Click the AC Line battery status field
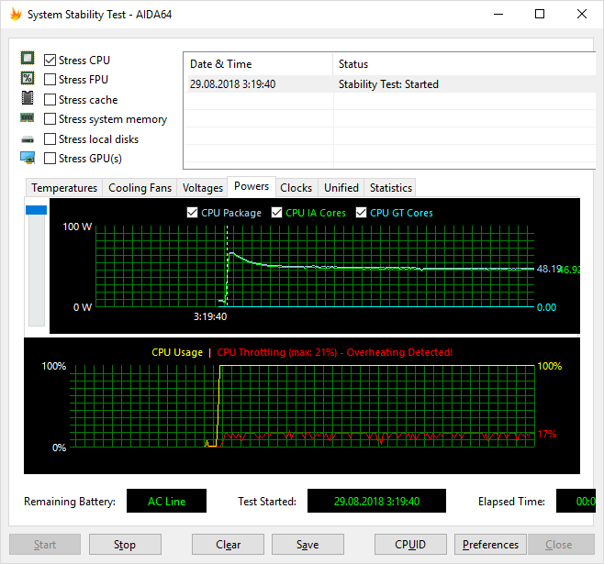Screen dimensions: 604x564 click(x=166, y=501)
